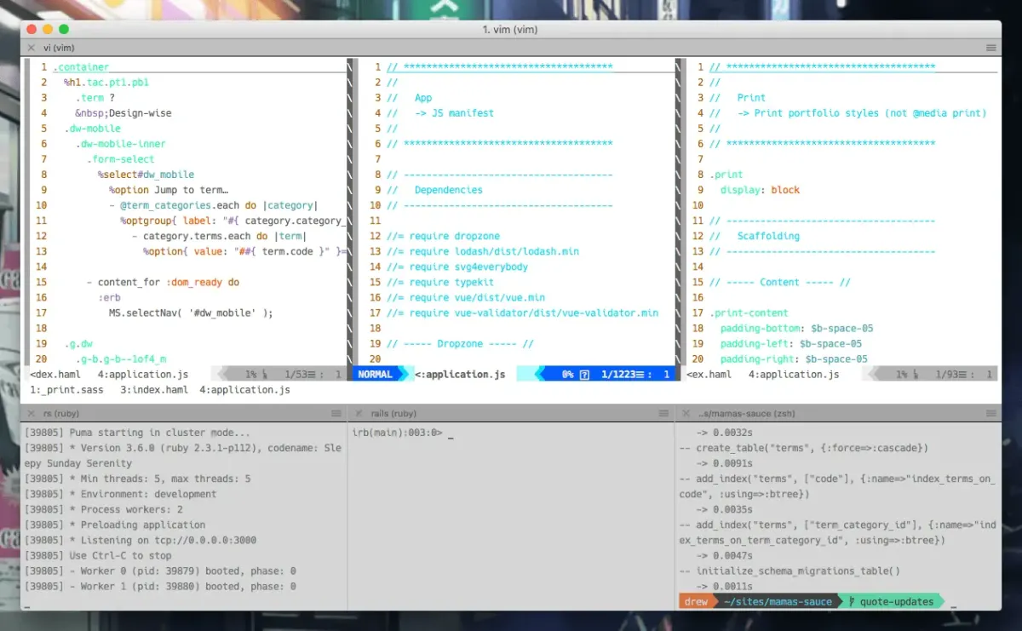Open the vi (vim) pane hamburger menu
The width and height of the screenshot is (1022, 631).
pyautogui.click(x=991, y=48)
